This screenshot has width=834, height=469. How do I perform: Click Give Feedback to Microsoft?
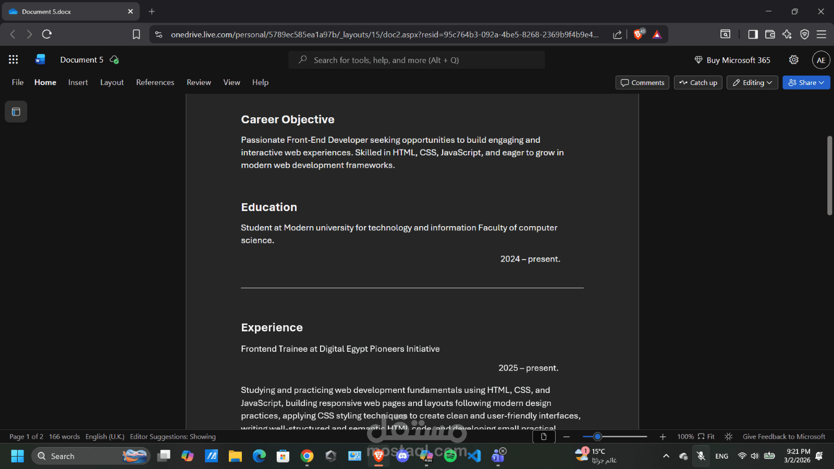(784, 437)
